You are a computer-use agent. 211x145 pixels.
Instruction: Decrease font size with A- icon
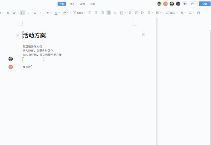14,13
